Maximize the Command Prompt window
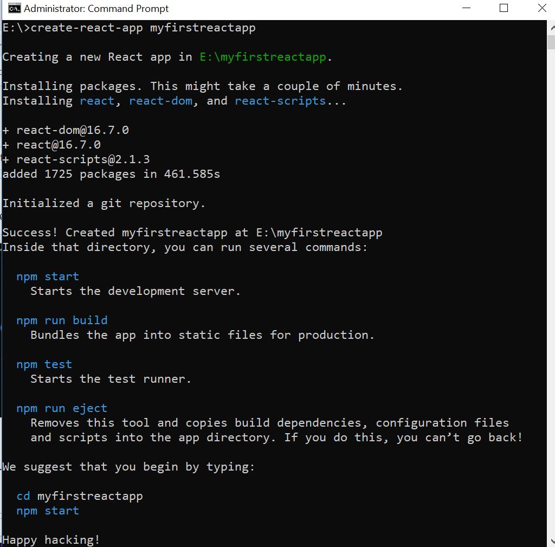 pyautogui.click(x=504, y=8)
